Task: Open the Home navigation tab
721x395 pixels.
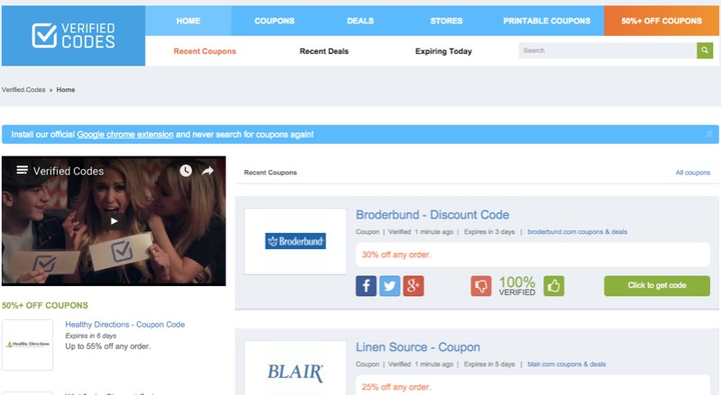Action: 188,21
